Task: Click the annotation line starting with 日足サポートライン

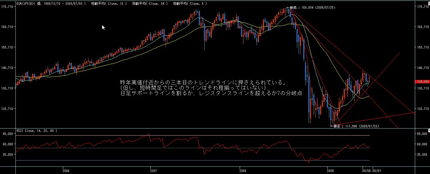Action: (x=211, y=93)
